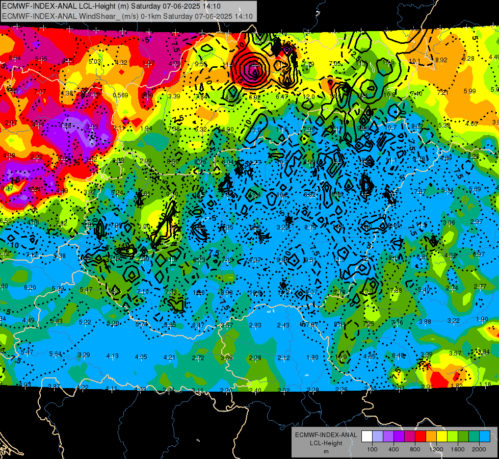Click 'ECMWF-INDEX-ANAL' text in the legend box
The image size is (499, 459).
click(x=326, y=435)
